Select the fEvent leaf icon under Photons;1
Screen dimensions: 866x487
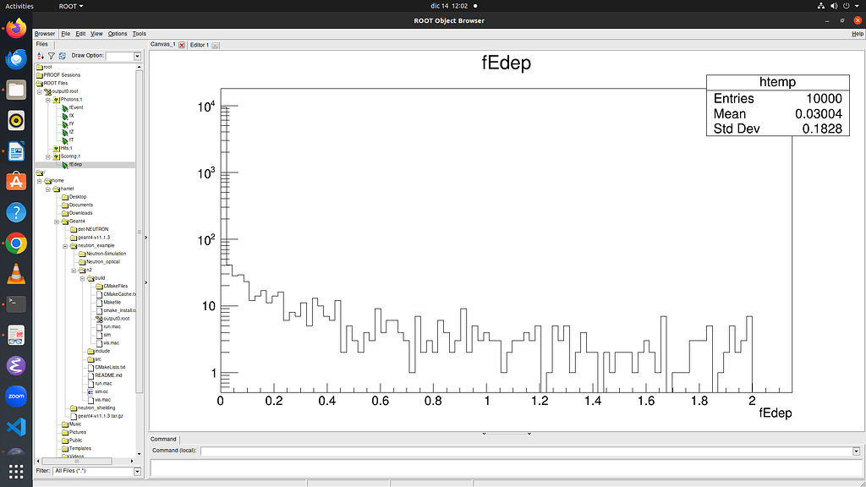[65, 107]
